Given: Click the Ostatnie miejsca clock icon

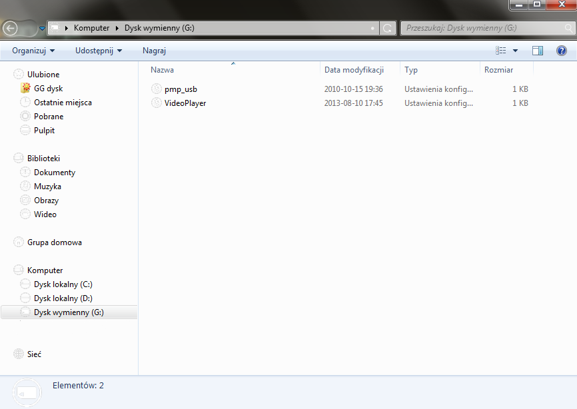Looking at the screenshot, I should click(25, 103).
